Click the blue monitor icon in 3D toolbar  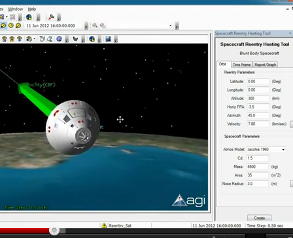click(x=109, y=39)
